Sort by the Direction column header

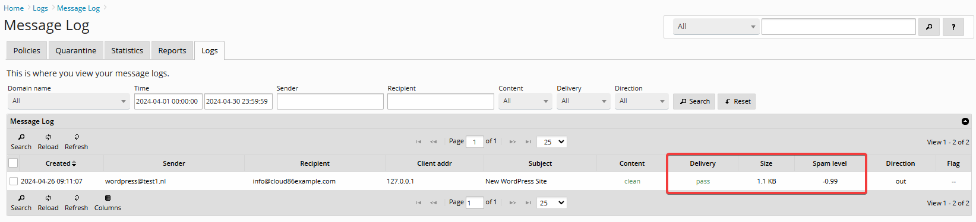click(901, 163)
